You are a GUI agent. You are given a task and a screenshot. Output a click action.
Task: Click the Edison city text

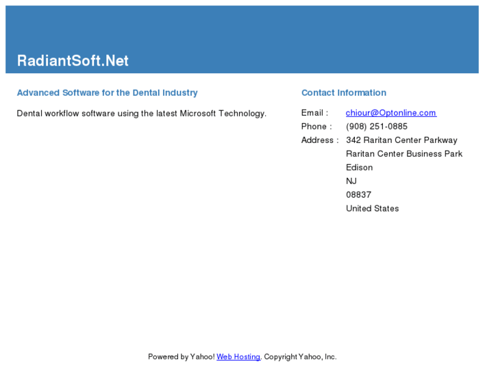360,168
